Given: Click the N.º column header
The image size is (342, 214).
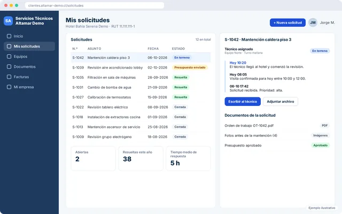Looking at the screenshot, I should tap(75, 49).
